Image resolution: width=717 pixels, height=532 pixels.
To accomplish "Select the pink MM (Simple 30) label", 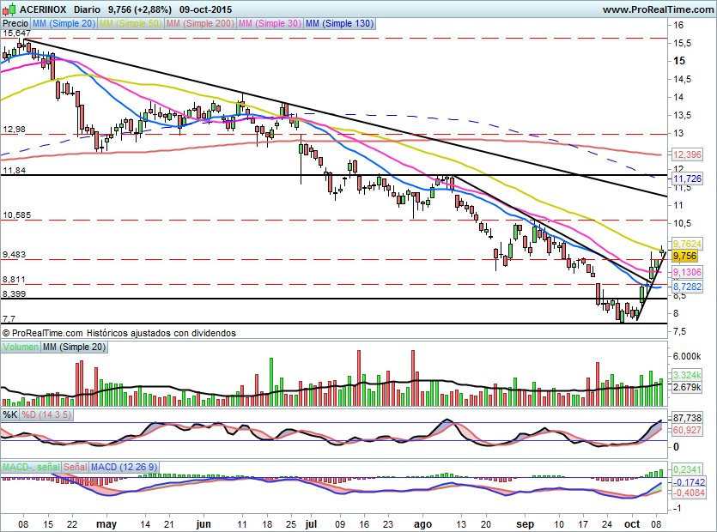I will point(269,24).
